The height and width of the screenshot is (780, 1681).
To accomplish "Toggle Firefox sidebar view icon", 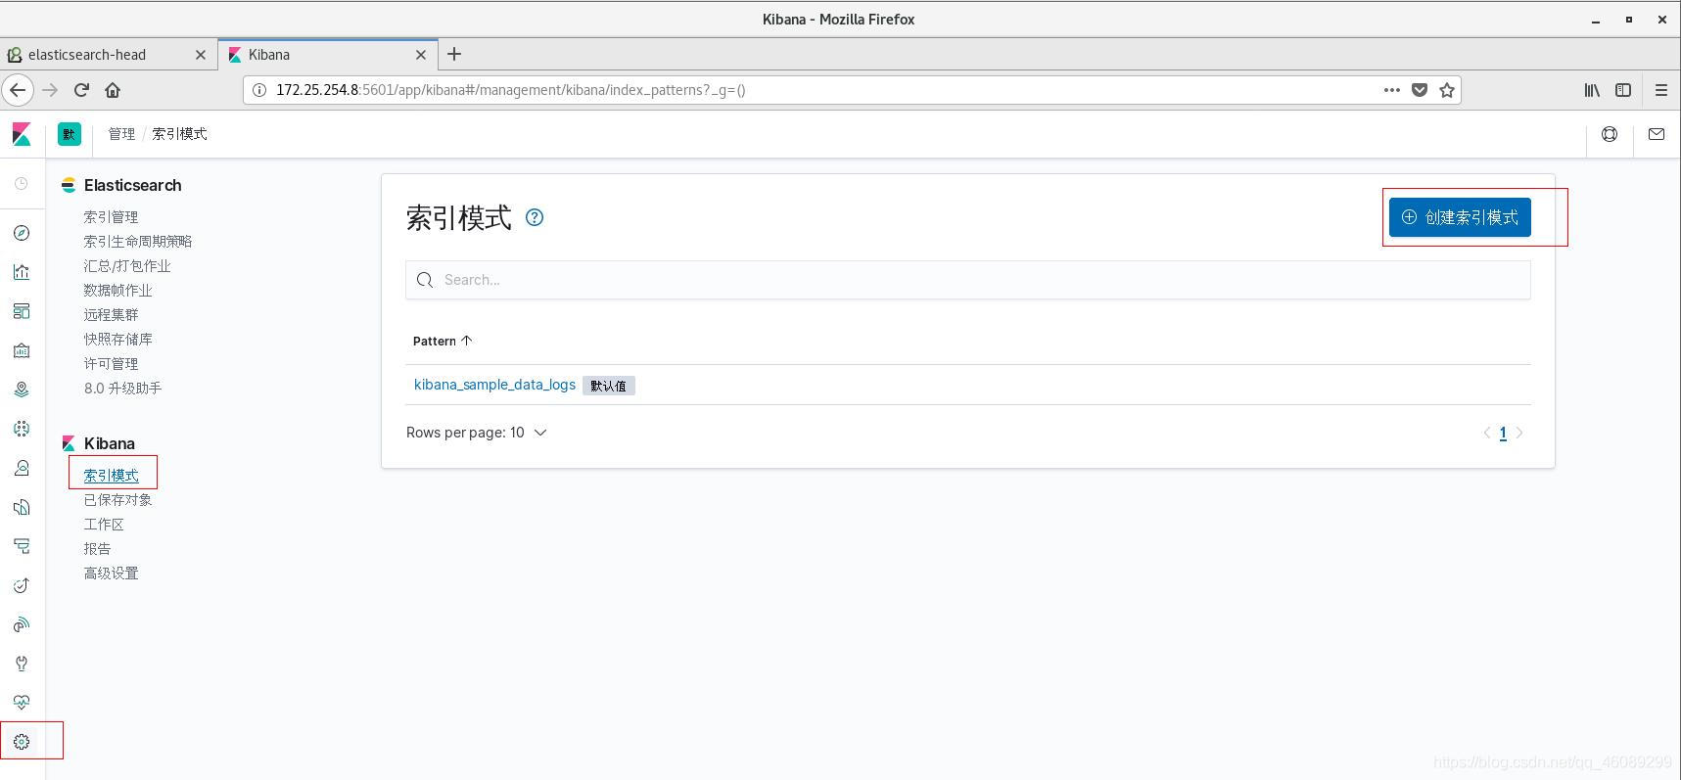I will 1623,90.
